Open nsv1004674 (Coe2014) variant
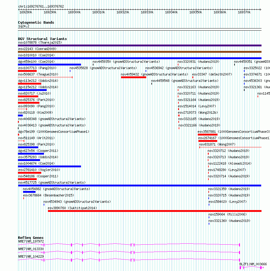 click(x=36, y=164)
